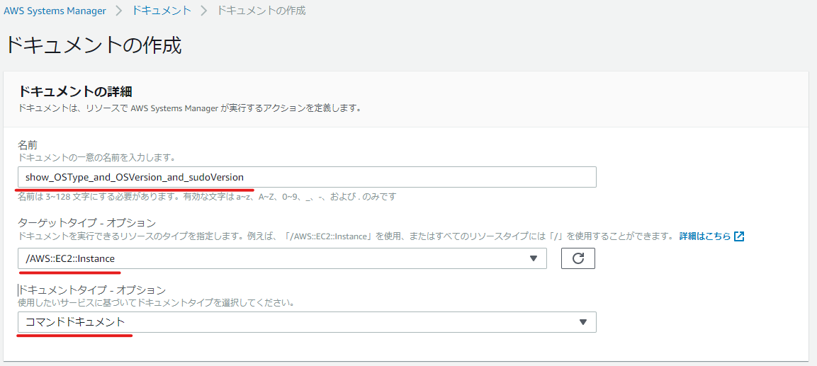
Task: Click the refresh button beside target type
Action: 577,258
